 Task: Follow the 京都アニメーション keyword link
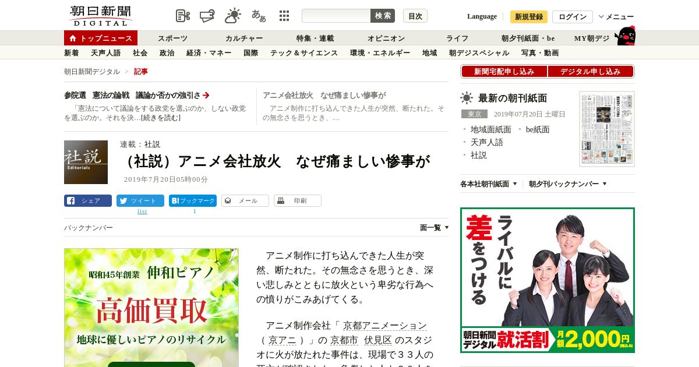pyautogui.click(x=384, y=326)
